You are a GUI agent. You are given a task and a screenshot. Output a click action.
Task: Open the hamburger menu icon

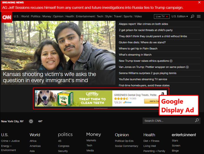[199, 16]
